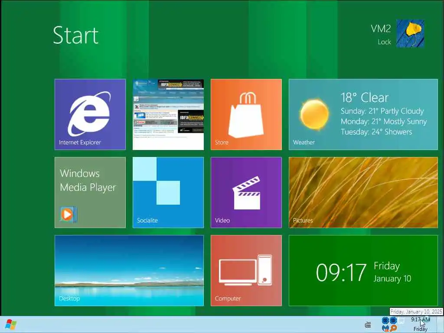Open the Computer tile
Image resolution: width=444 pixels, height=333 pixels.
click(x=246, y=271)
